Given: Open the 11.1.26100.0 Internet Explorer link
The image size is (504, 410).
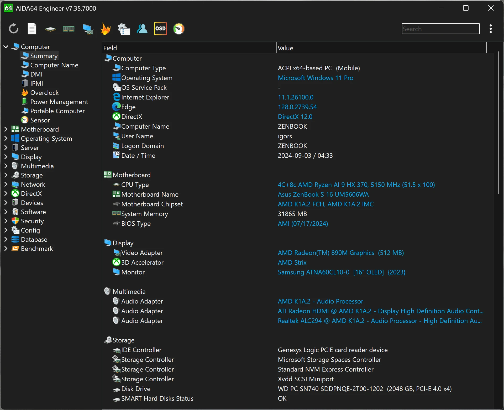Looking at the screenshot, I should pos(296,97).
